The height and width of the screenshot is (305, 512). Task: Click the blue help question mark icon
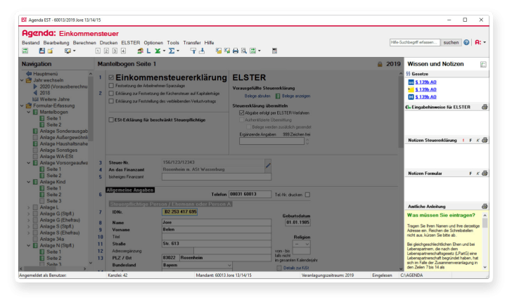pyautogui.click(x=466, y=42)
